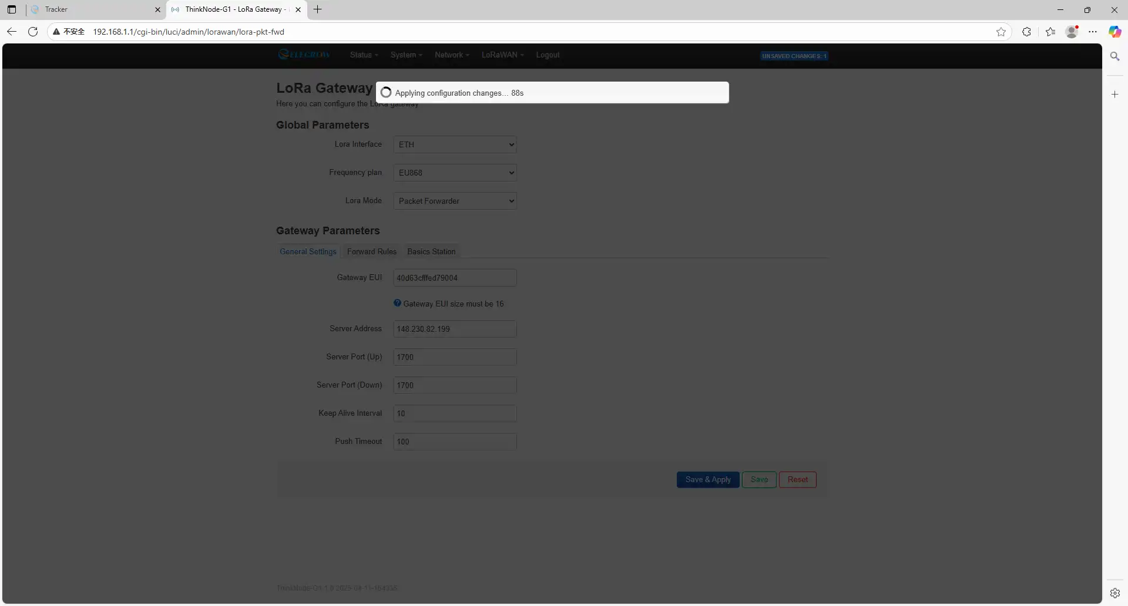This screenshot has height=606, width=1128.
Task: Open sidebar settings gear icon
Action: click(x=1114, y=593)
